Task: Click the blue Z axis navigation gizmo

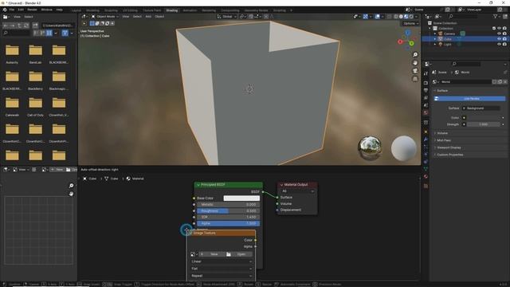Action: (407, 33)
